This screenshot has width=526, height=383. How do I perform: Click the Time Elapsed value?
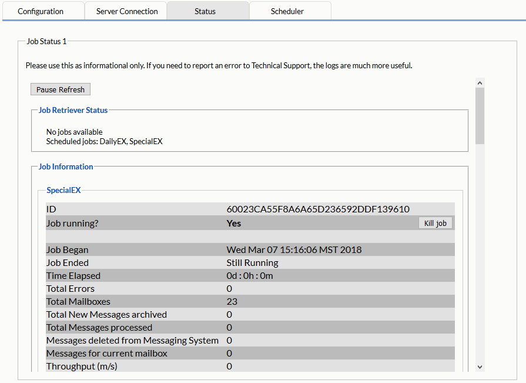click(250, 276)
